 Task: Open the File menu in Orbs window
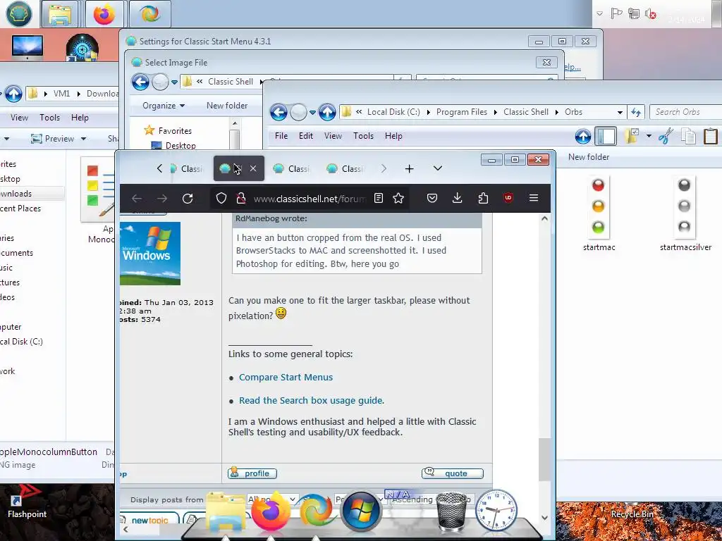pos(281,136)
